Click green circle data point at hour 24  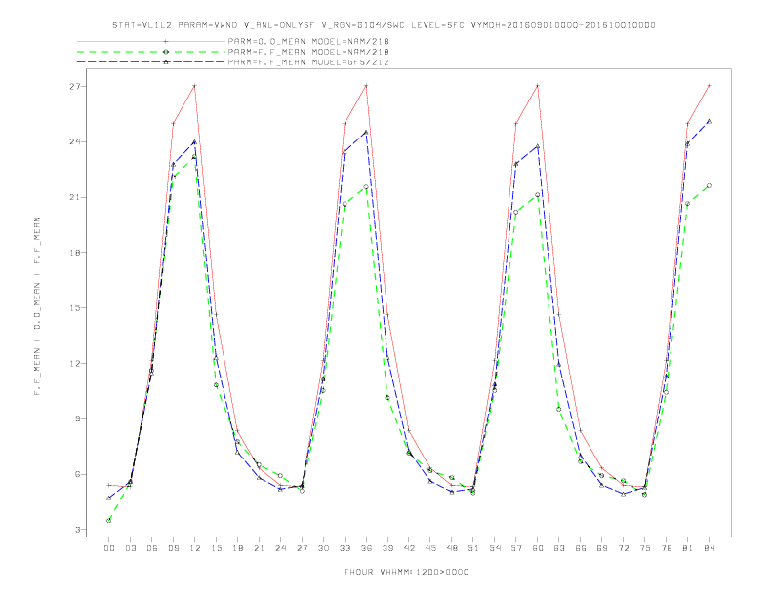(x=280, y=475)
